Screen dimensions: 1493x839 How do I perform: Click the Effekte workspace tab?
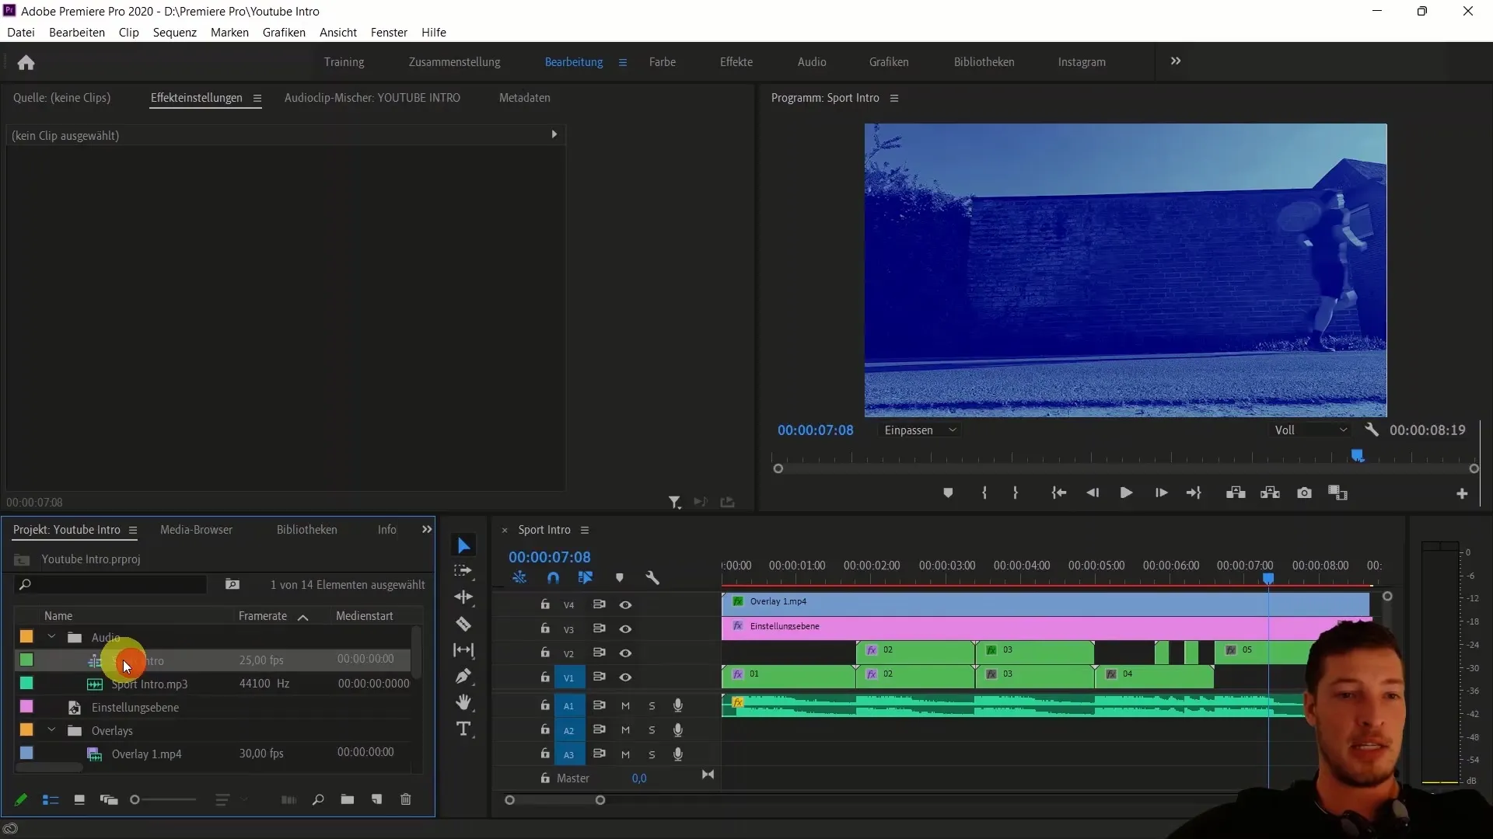tap(736, 61)
